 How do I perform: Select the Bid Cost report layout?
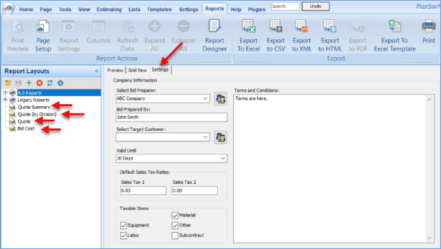tap(26, 128)
